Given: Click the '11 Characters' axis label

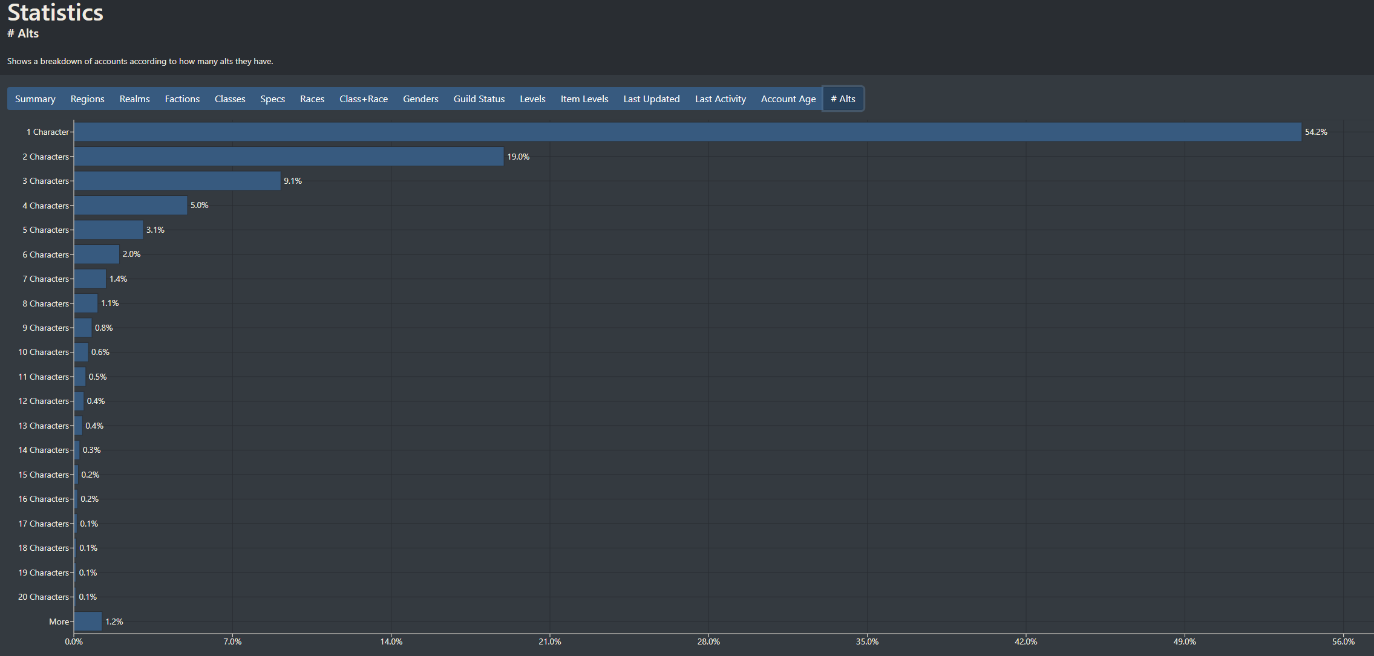Looking at the screenshot, I should (x=44, y=377).
